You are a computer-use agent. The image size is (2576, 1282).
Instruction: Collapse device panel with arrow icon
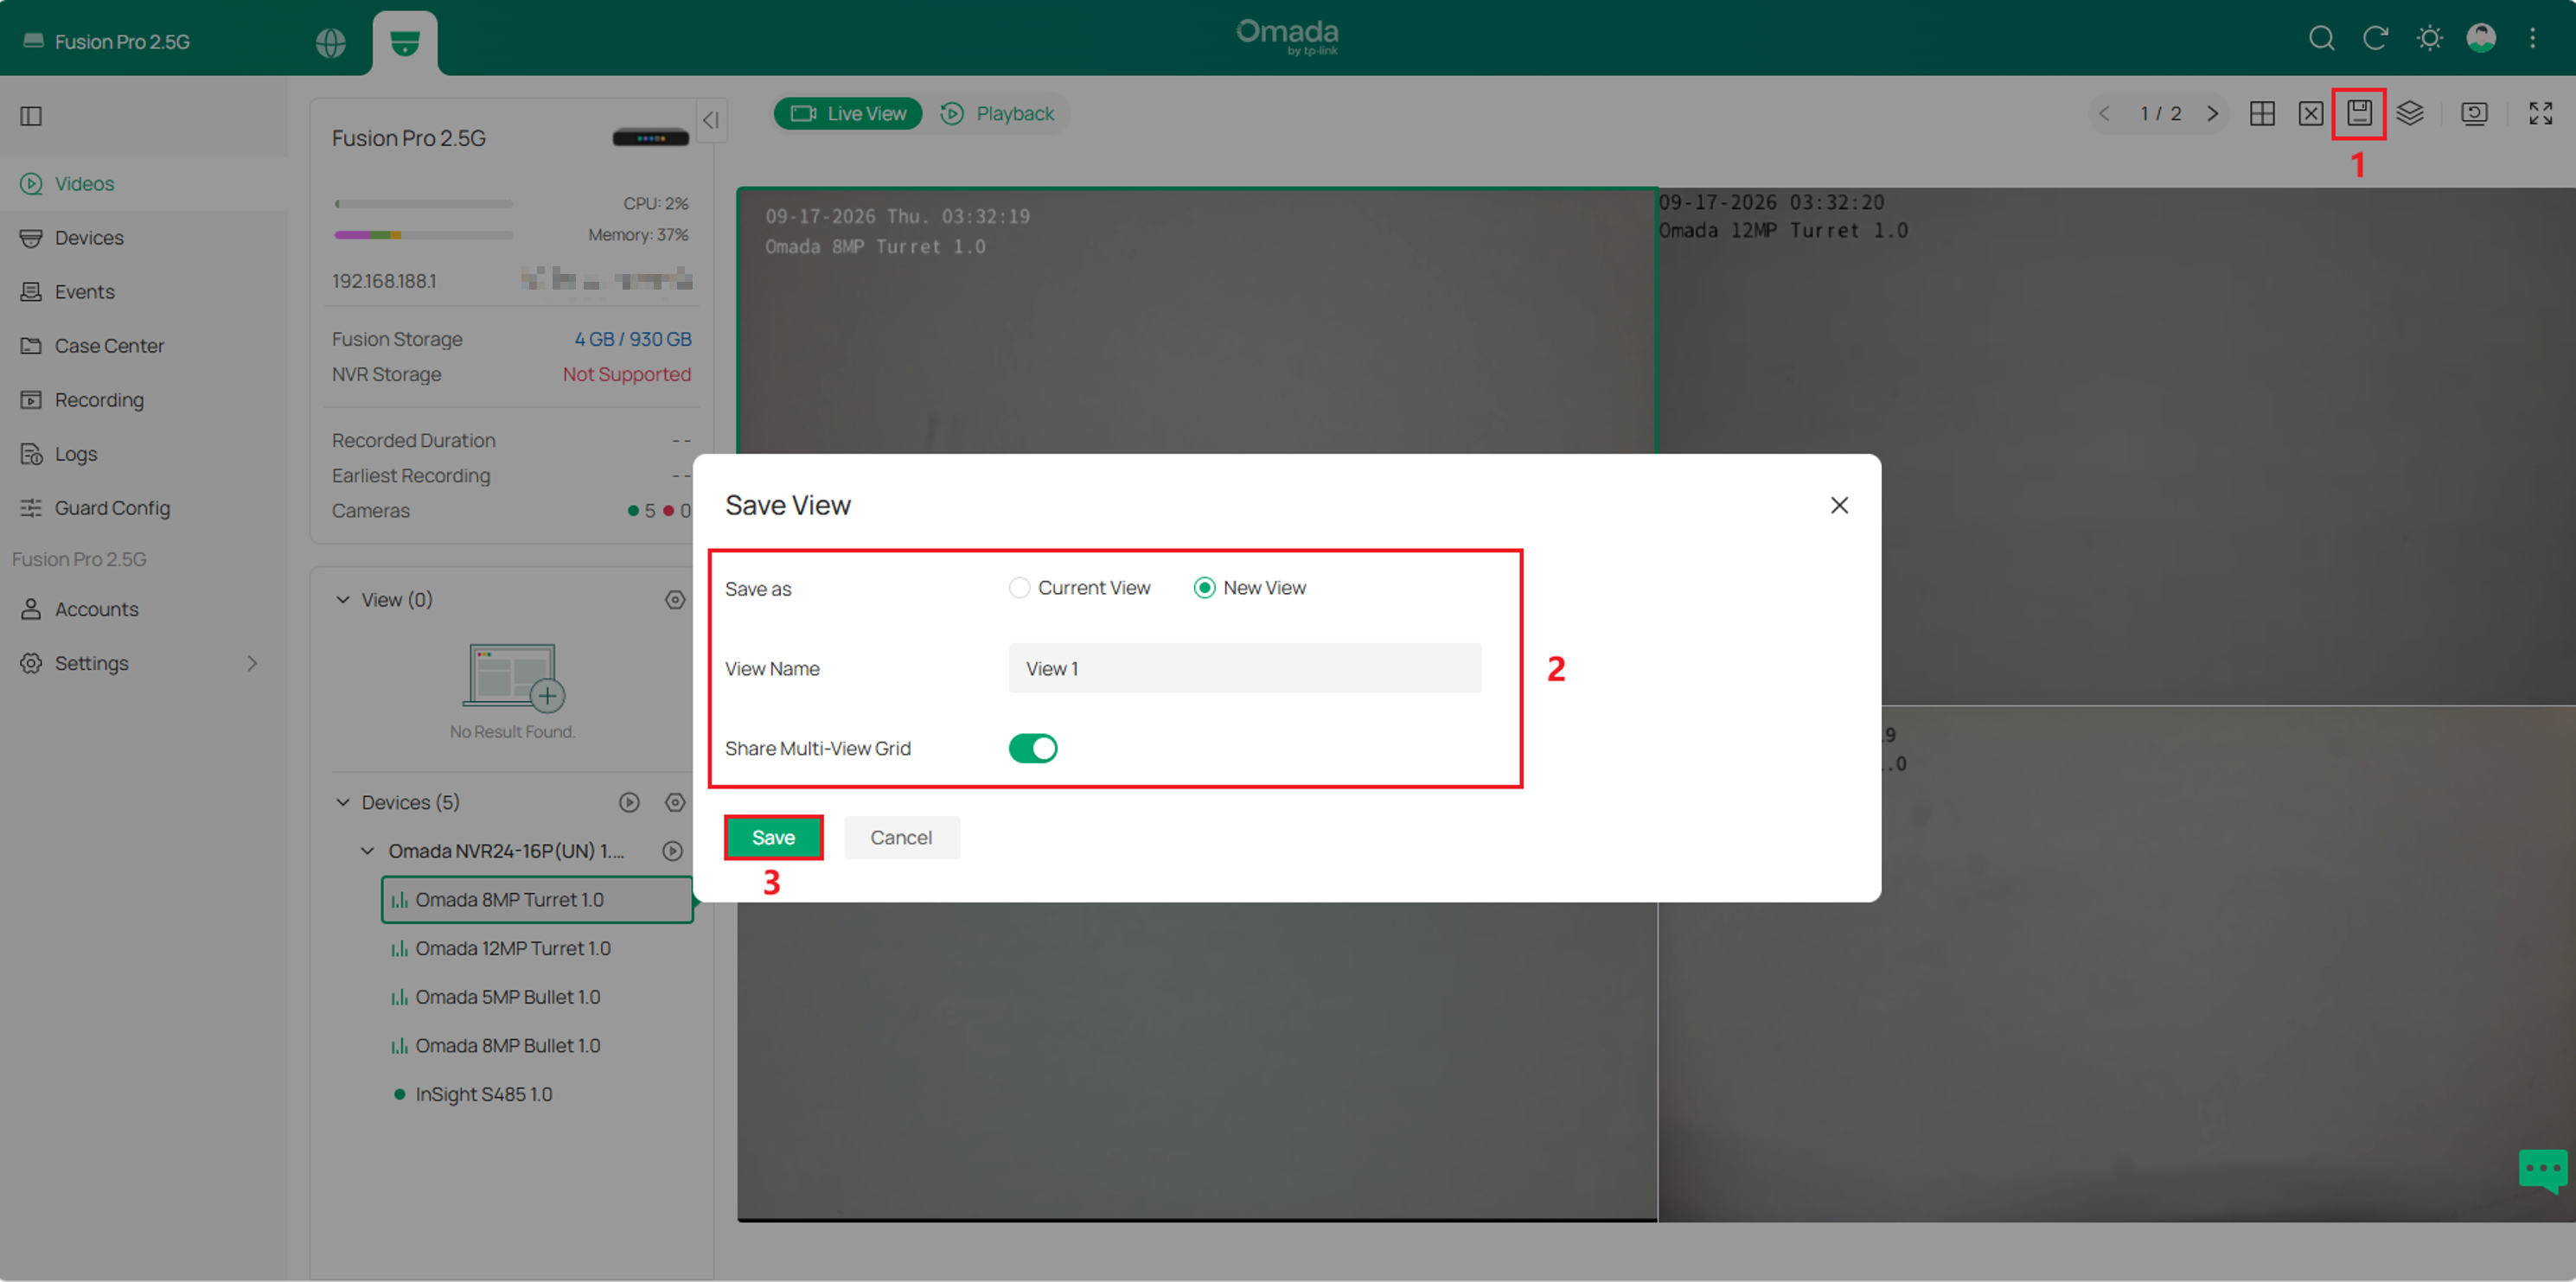coord(711,120)
